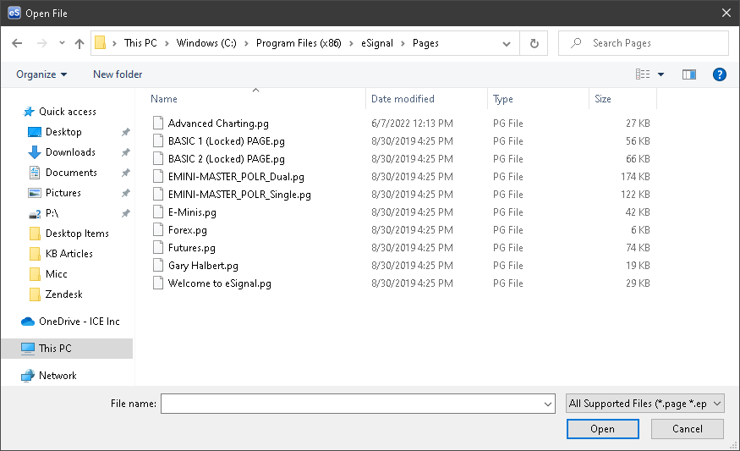The image size is (740, 451).
Task: Refresh the Pages folder view
Action: click(x=534, y=43)
